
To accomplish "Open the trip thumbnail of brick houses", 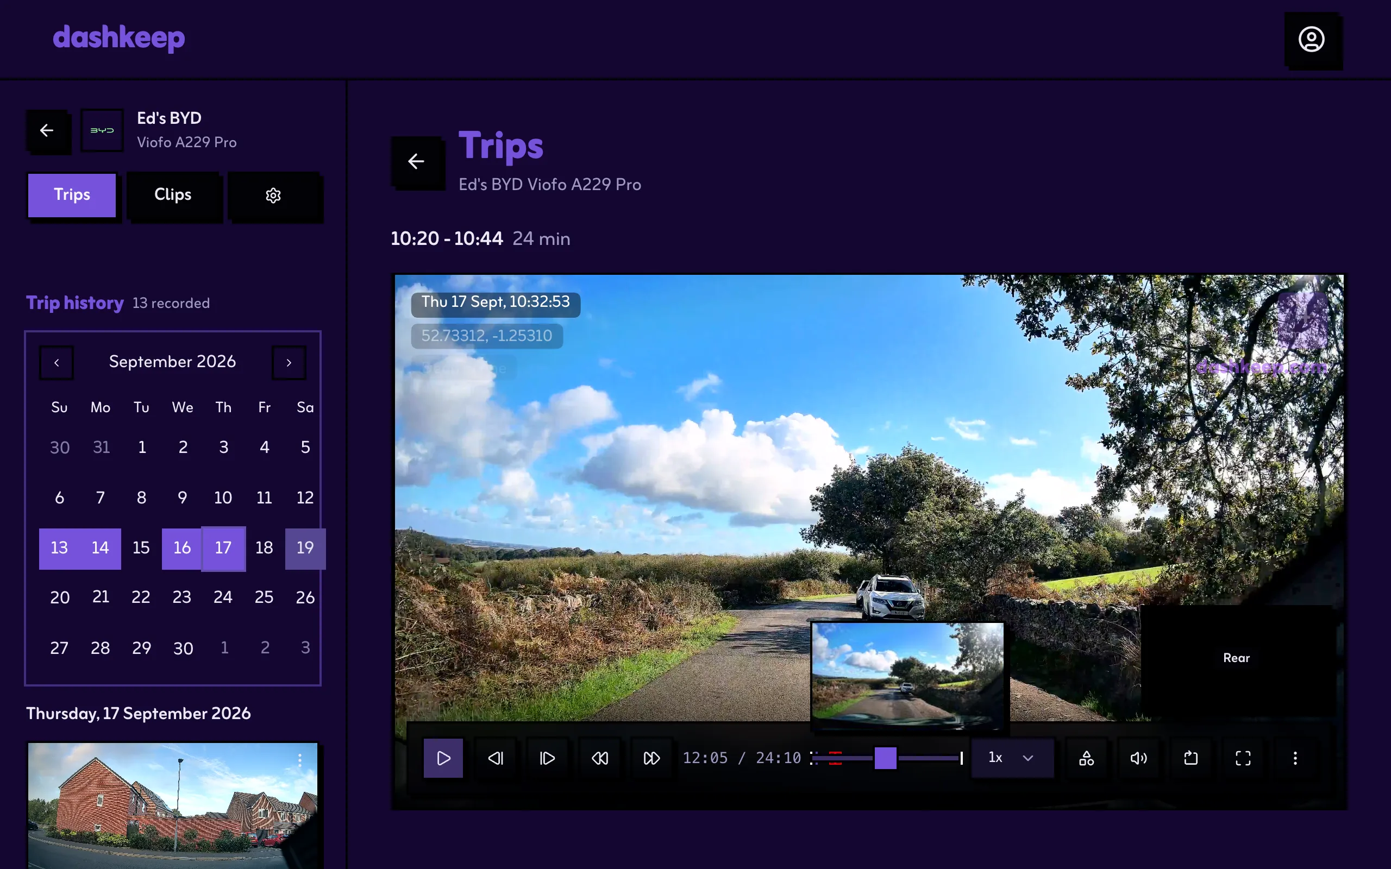I will point(172,805).
